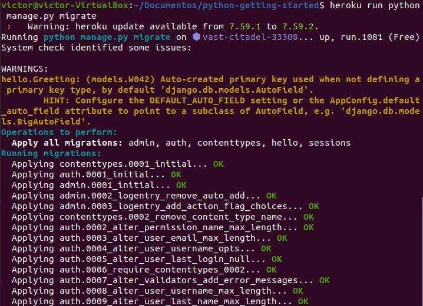Click the auth.0003_alter_user_email_max_length migration line
423x306 pixels.
[141, 238]
